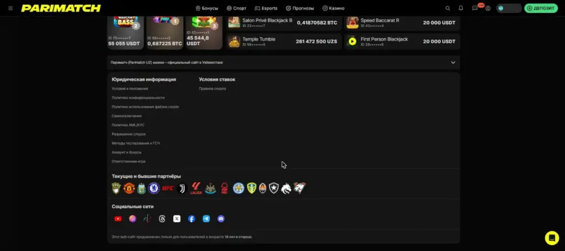Image resolution: width=565 pixels, height=251 pixels.
Task: Open the Telegram social link
Action: [x=206, y=219]
